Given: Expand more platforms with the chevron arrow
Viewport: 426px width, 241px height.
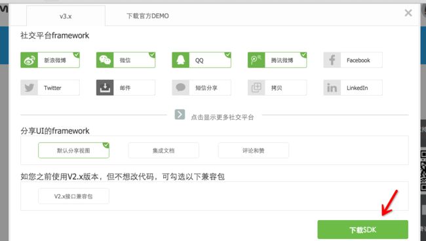Looking at the screenshot, I should click(x=180, y=115).
